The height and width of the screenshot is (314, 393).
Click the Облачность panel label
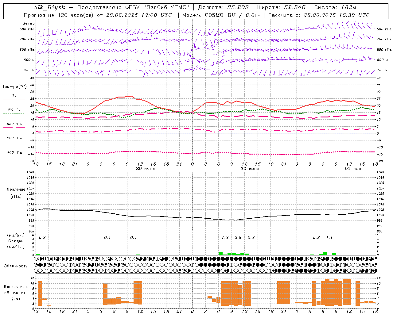pyautogui.click(x=16, y=266)
